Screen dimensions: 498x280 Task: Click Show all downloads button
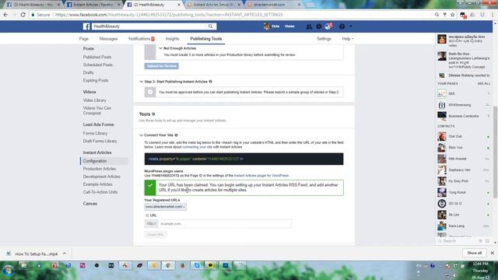pos(474,253)
